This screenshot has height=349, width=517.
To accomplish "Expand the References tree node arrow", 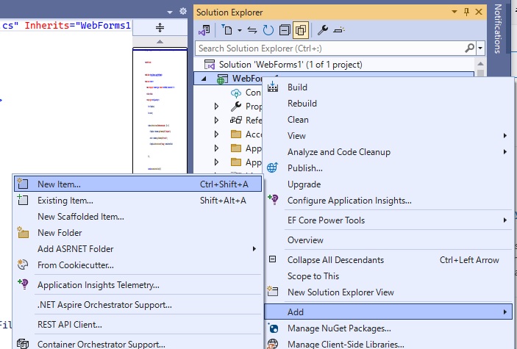I will (216, 120).
